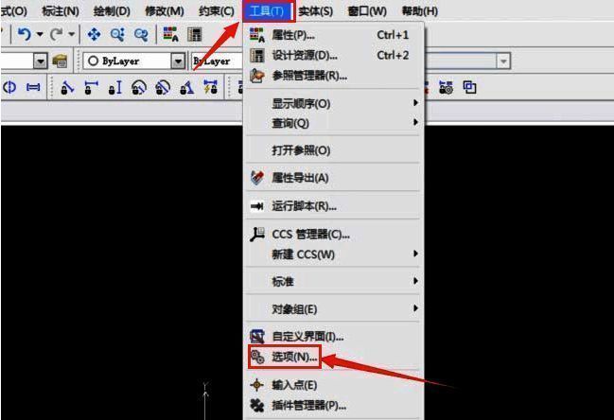Click the convert dimension constraint icon
This screenshot has width=614, height=420.
(210, 87)
